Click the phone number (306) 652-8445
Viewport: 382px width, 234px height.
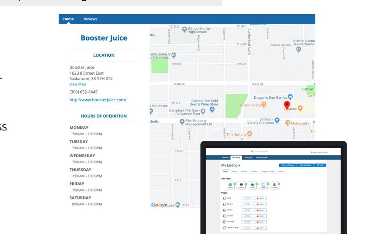point(84,92)
